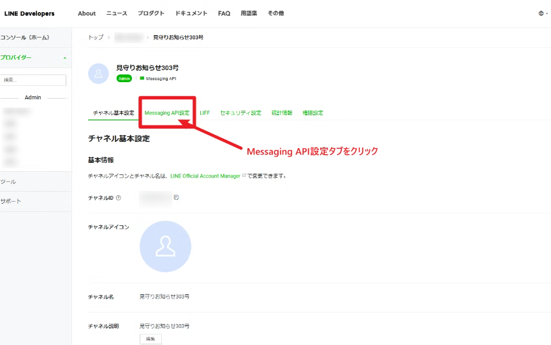Click the トップ breadcrumb
Viewport: 551px width, 345px height.
[x=96, y=37]
